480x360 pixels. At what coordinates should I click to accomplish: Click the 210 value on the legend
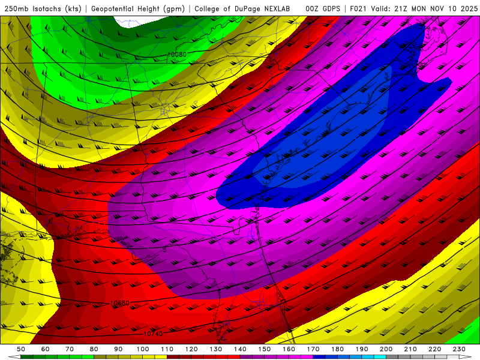[x=410, y=349]
